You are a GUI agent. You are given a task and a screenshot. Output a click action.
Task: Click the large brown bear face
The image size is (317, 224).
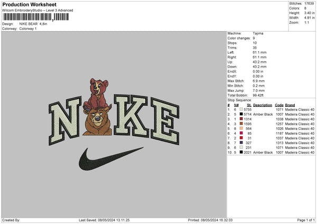(97, 122)
